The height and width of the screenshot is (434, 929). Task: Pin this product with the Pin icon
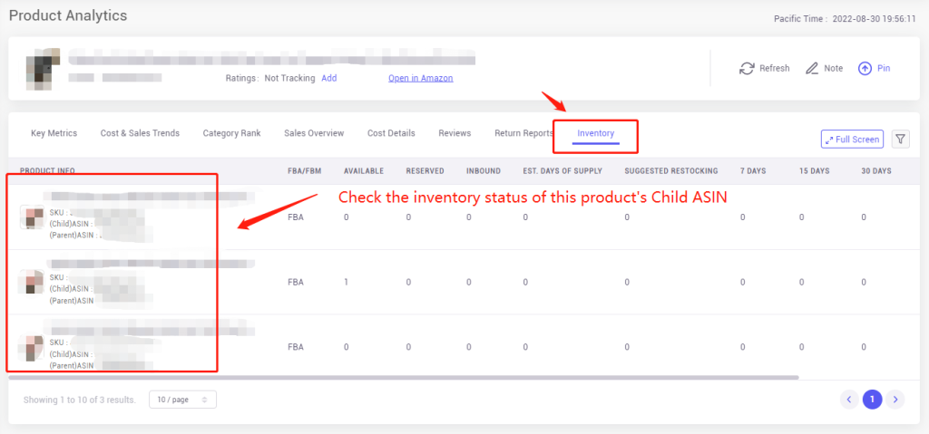pos(865,68)
